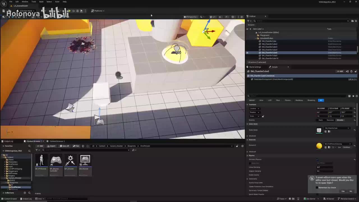The image size is (359, 202).
Task: Open the Build menu
Action: tap(41, 2)
